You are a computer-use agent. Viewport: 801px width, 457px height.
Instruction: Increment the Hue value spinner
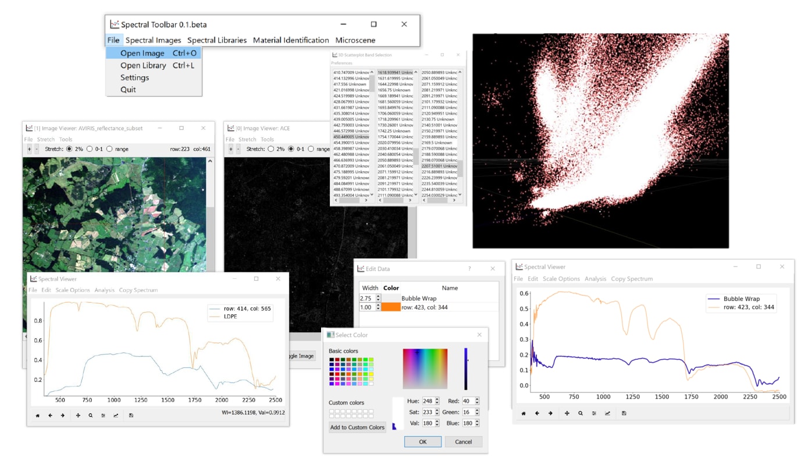(437, 399)
